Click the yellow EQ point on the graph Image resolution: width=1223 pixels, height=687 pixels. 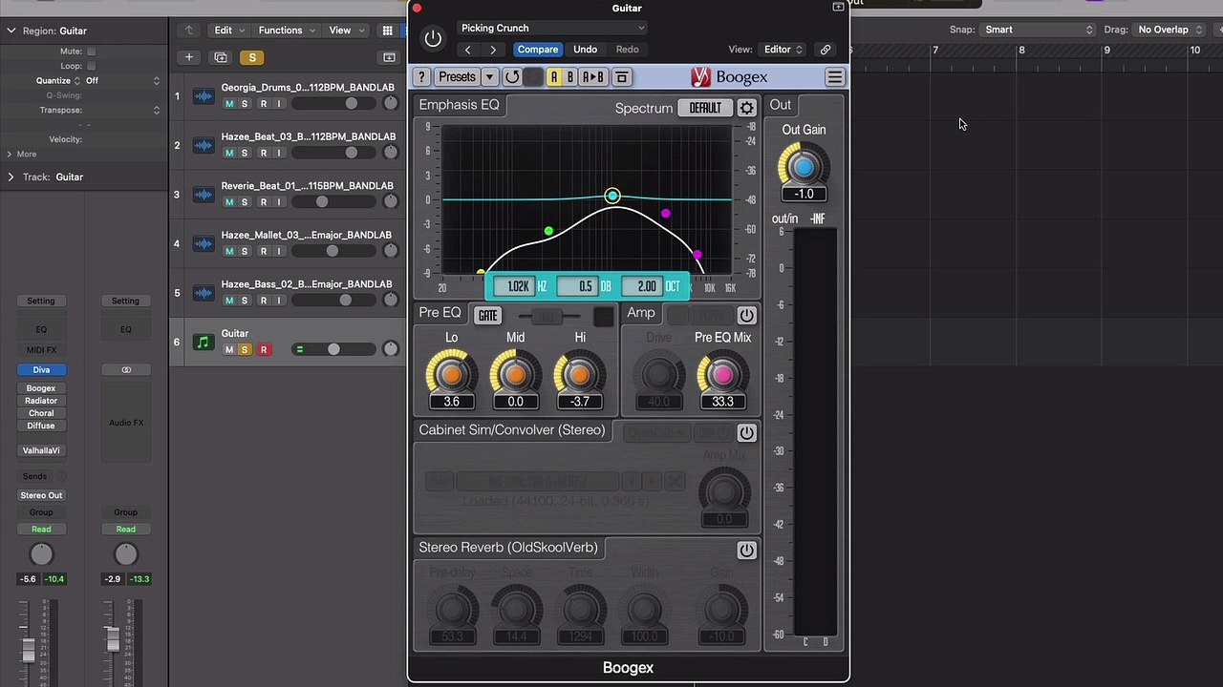[x=481, y=273]
